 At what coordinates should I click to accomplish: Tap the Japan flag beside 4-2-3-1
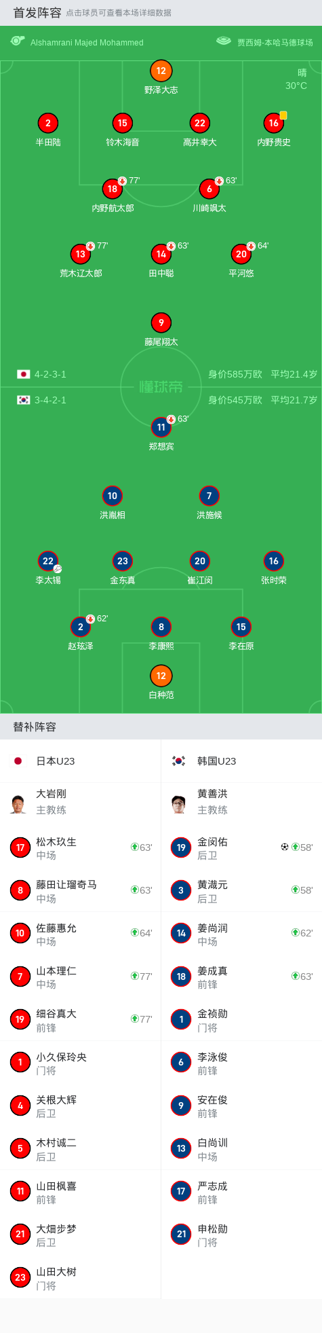click(x=24, y=374)
